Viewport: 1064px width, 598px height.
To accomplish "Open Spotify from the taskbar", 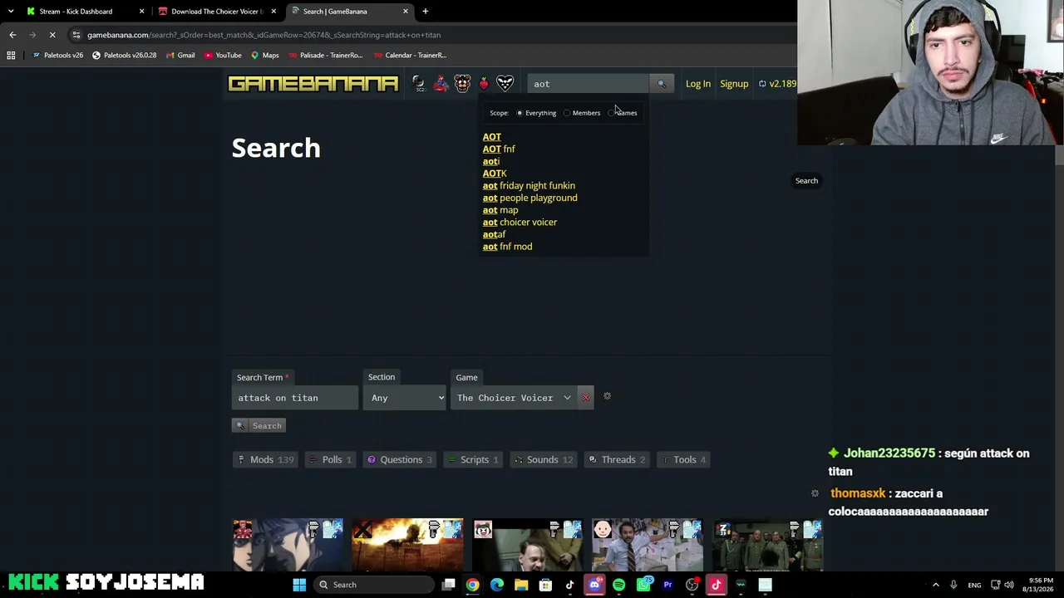I will [x=618, y=585].
